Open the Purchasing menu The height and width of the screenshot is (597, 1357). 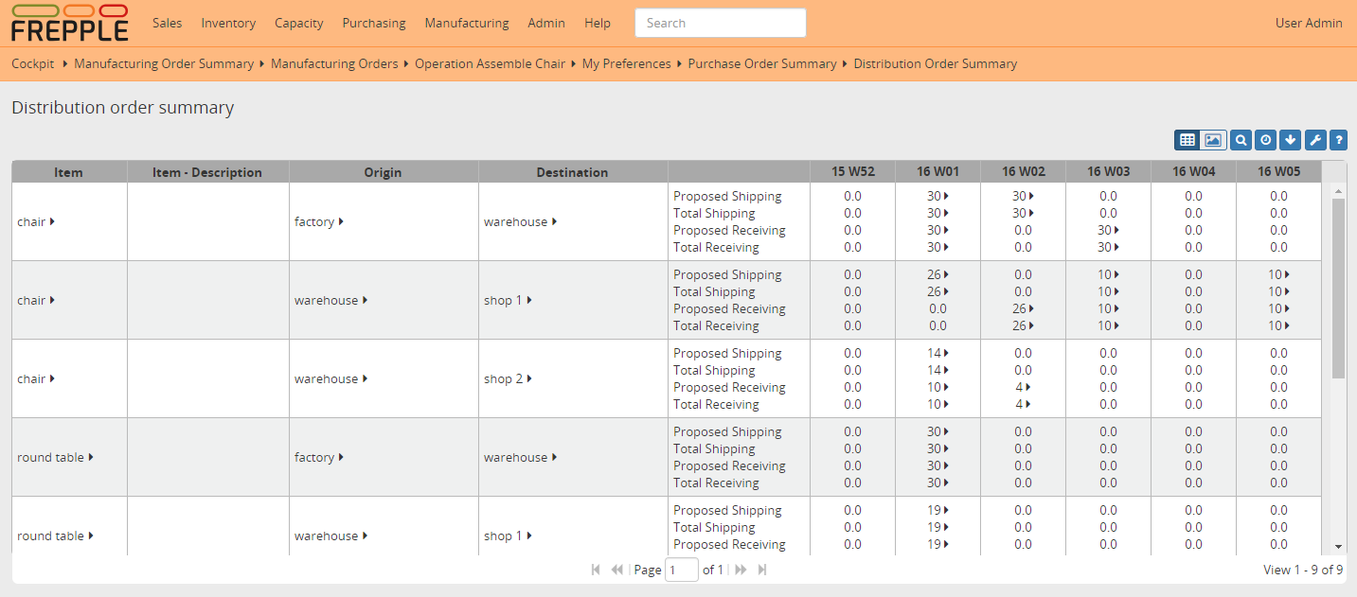tap(373, 23)
